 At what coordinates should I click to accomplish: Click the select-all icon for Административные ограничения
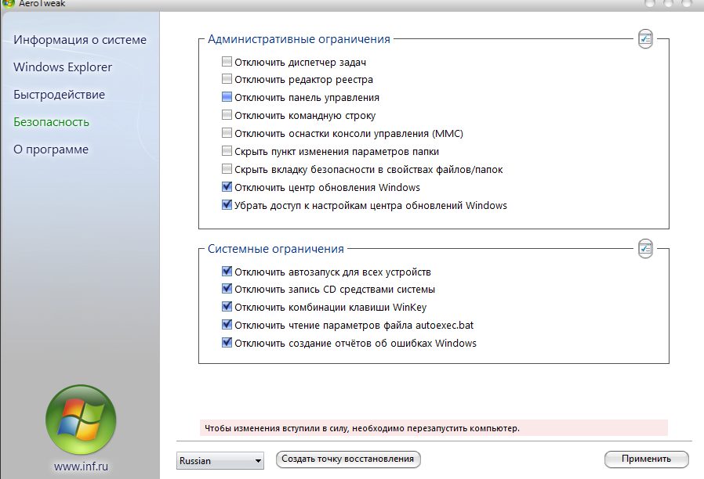pyautogui.click(x=645, y=39)
